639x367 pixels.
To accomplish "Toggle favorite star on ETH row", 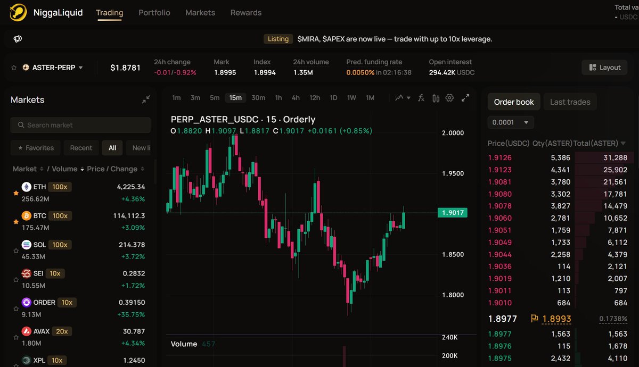I will click(x=16, y=193).
